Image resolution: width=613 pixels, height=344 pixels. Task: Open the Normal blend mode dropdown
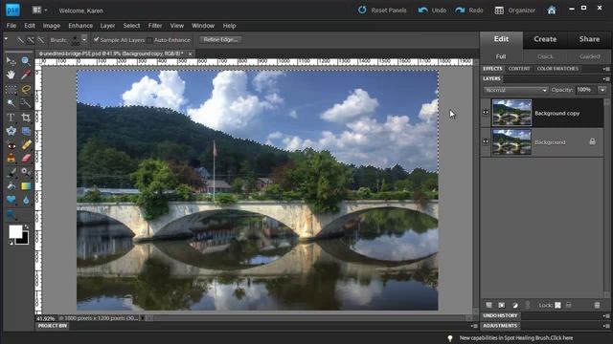pyautogui.click(x=515, y=90)
